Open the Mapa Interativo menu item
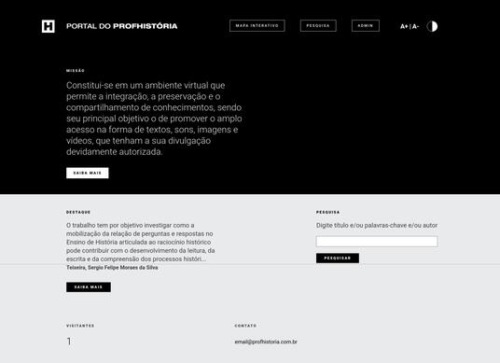500x363 pixels. tap(257, 26)
